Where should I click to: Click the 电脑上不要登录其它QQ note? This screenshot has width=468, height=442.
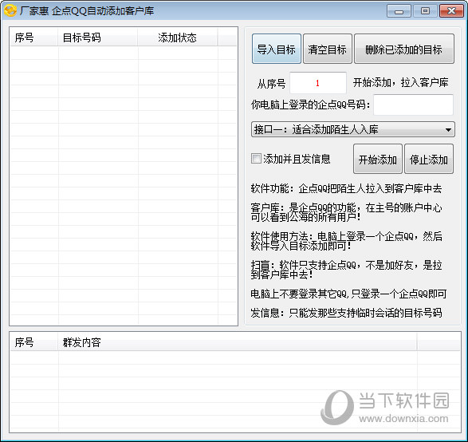(x=348, y=294)
